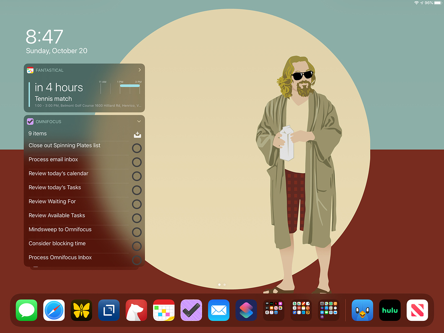Tap the FANTASTICAL widget title

click(x=49, y=70)
